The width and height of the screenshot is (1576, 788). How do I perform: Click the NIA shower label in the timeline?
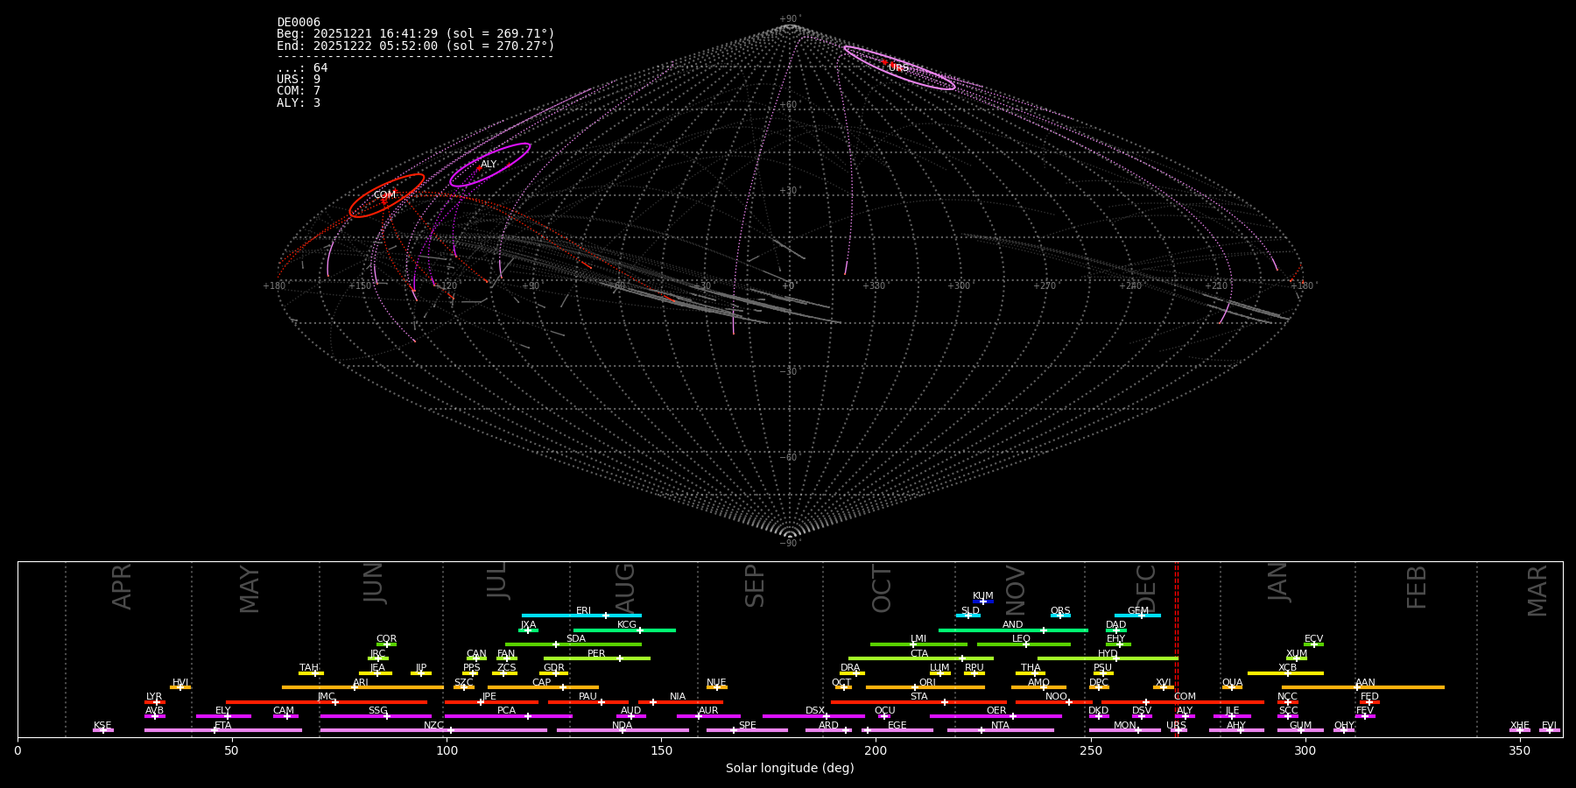(678, 697)
